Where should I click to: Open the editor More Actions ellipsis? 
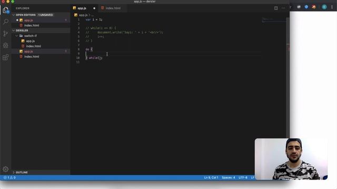coord(283,8)
